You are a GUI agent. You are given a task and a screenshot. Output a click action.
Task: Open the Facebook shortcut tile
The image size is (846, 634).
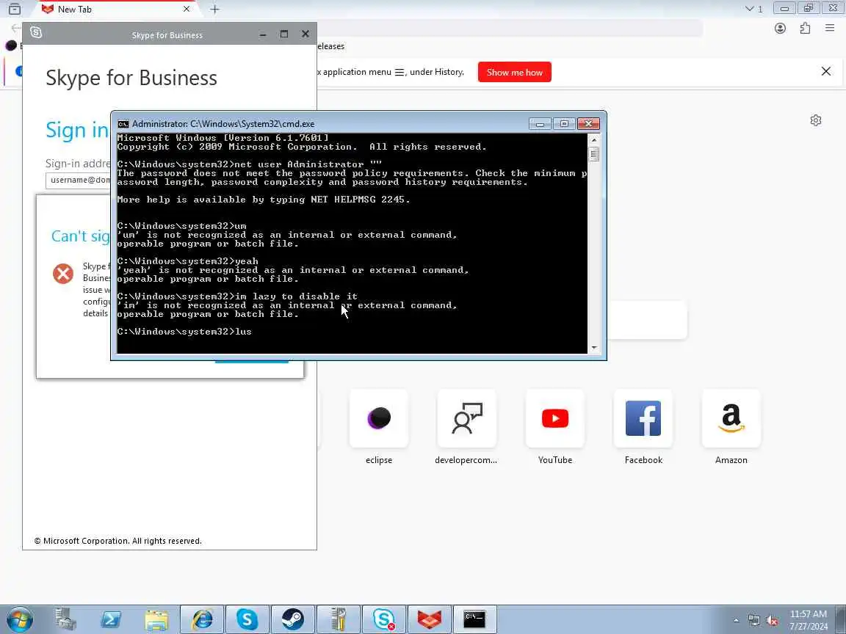643,418
